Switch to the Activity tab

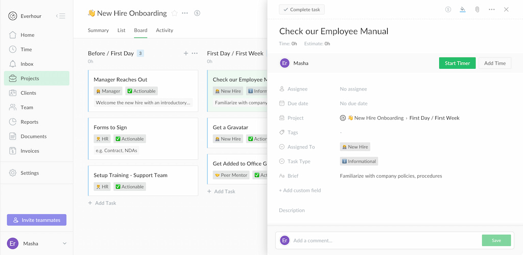[x=164, y=30]
